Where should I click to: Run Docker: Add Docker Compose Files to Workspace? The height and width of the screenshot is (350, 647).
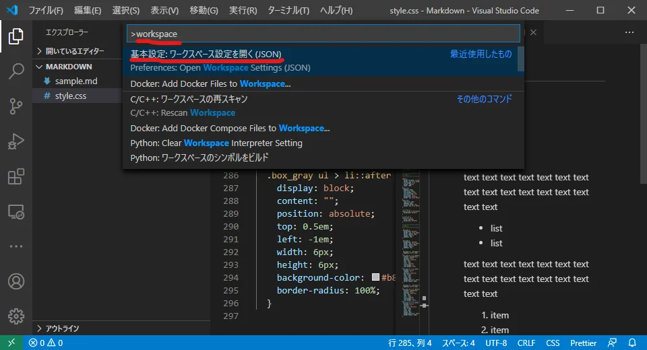coord(323,128)
